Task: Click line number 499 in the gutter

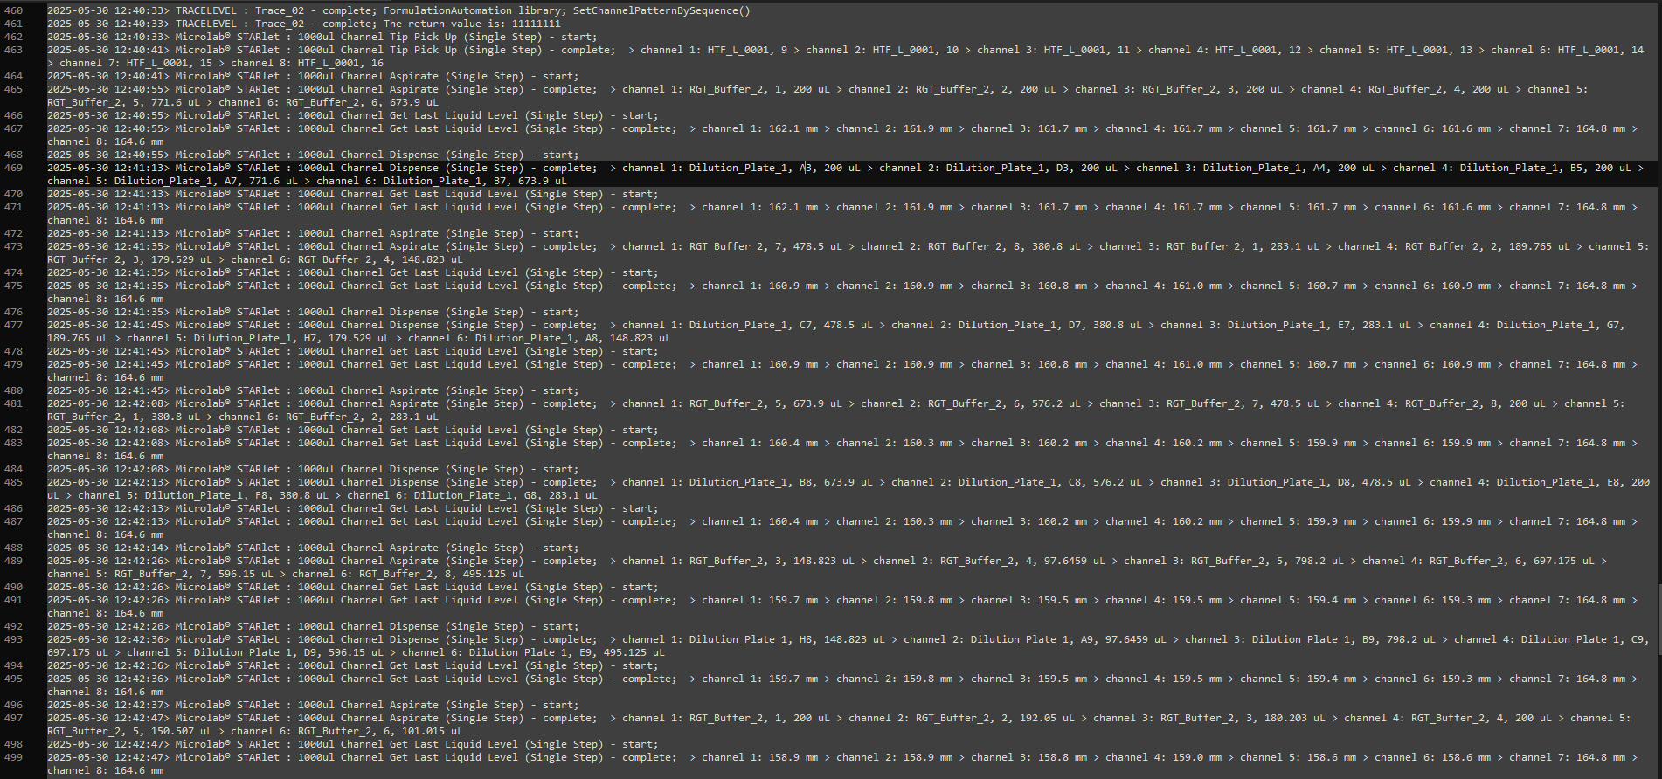Action: click(x=13, y=757)
